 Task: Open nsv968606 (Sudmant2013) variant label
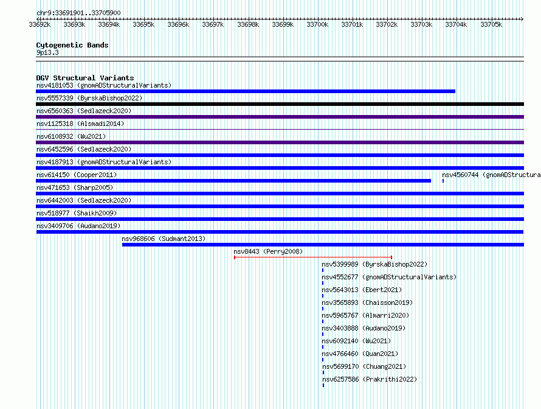point(164,239)
